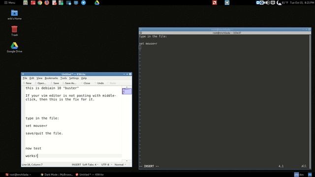Screen dimensions: 315x177
Task: Open UTF-8 encoding dropdown in KWrite
Action: [x=106, y=165]
